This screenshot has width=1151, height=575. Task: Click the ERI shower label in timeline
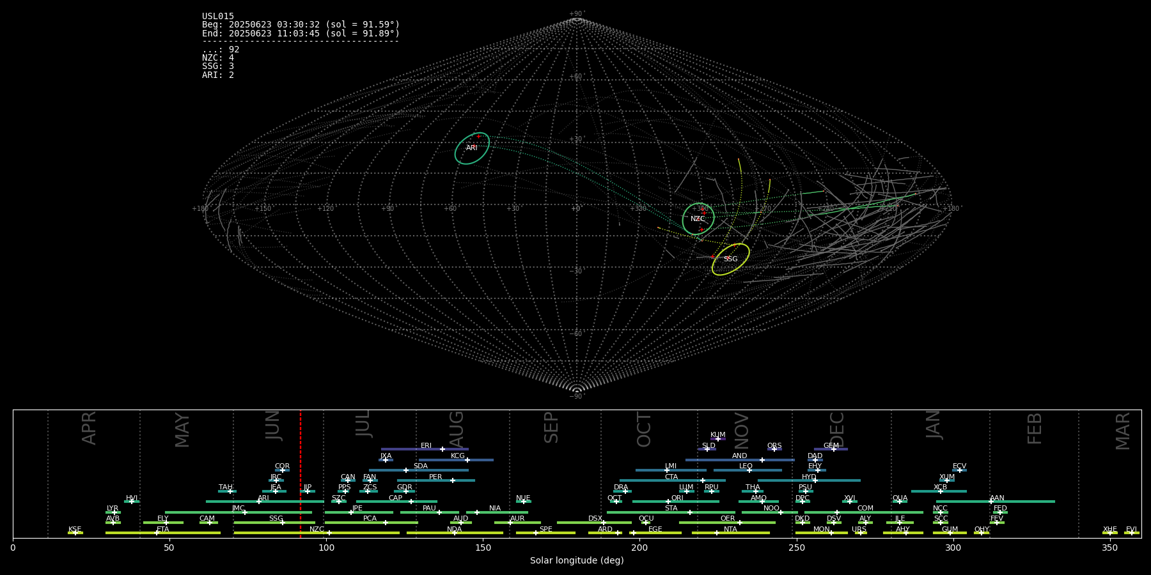(x=426, y=446)
